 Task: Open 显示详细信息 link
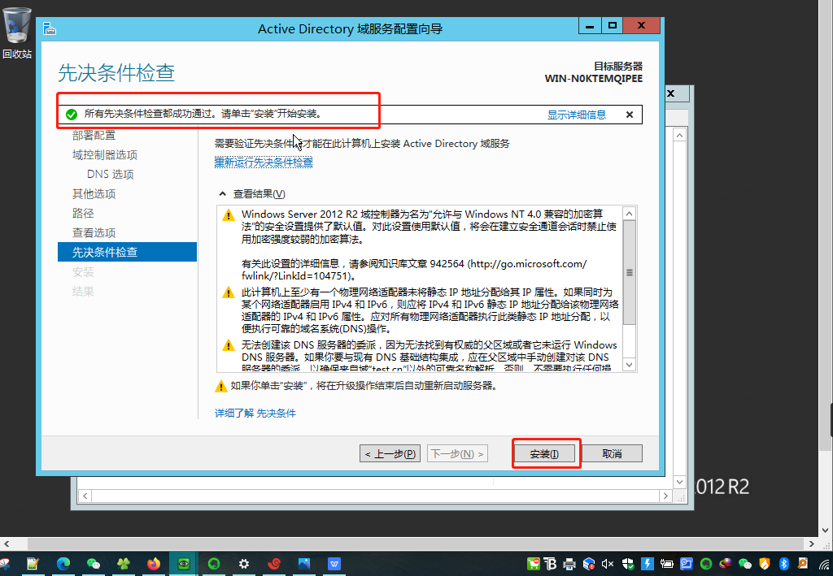point(577,115)
